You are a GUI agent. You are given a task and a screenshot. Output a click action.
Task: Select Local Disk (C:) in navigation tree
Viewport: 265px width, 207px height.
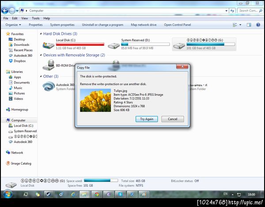(x=21, y=126)
